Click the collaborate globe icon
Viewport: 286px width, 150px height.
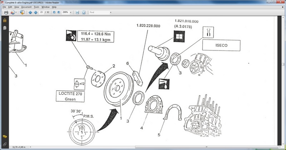(22, 12)
